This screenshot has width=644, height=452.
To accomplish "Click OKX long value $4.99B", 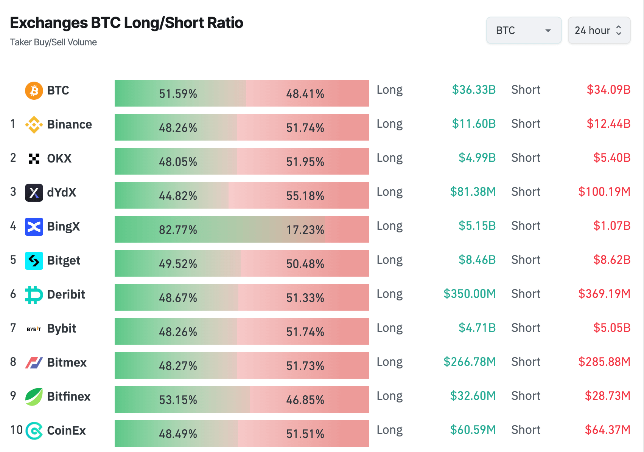I will (x=477, y=158).
